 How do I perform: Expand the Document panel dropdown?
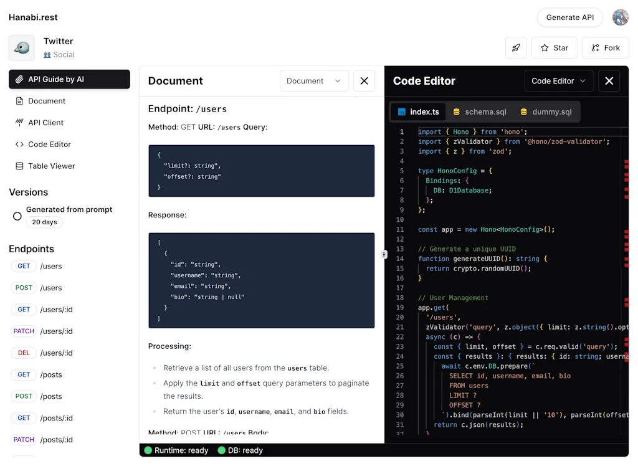tap(313, 81)
